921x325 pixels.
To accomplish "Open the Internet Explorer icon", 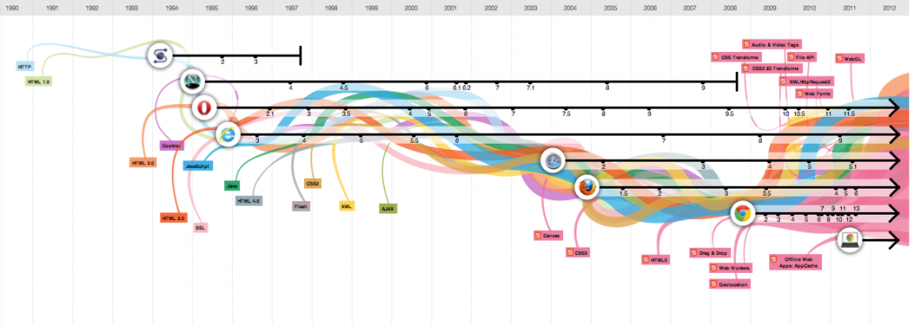I will pyautogui.click(x=228, y=135).
